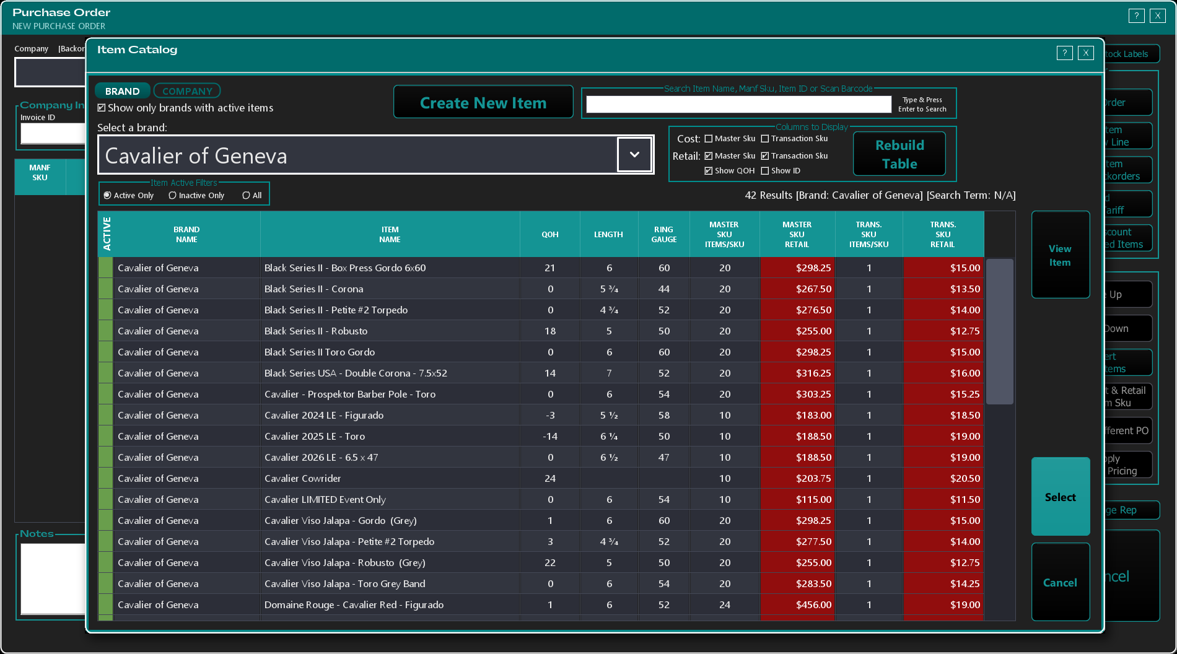
Task: Select Black Series USA - Double Corona item
Action: (541, 373)
